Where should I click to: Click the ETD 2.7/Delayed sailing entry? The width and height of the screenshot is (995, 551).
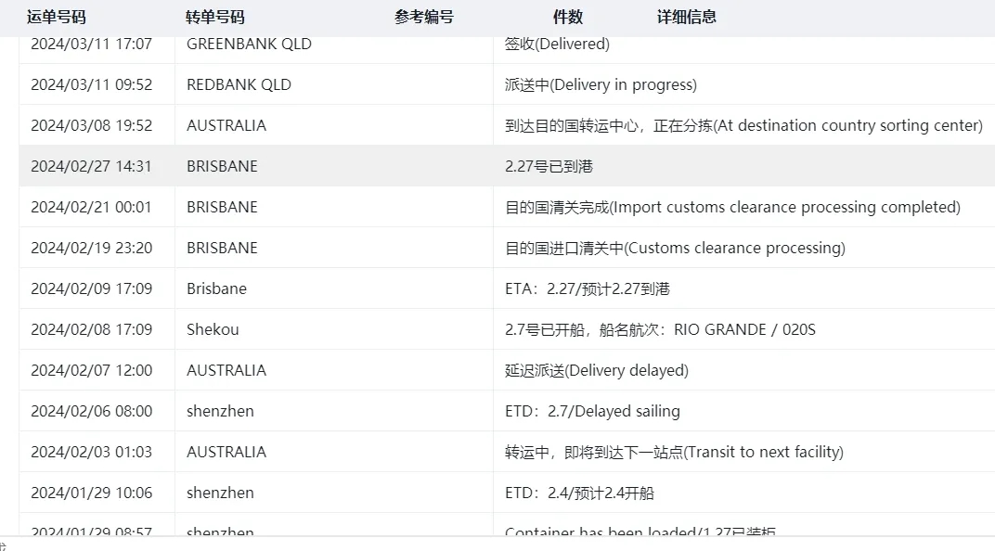pyautogui.click(x=592, y=412)
